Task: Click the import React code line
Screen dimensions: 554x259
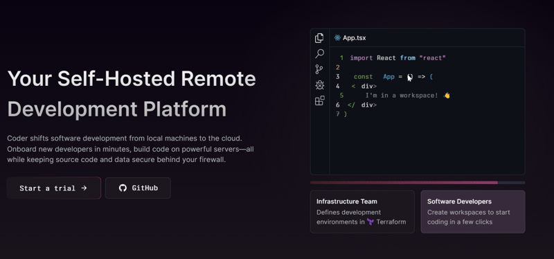Action: (x=397, y=58)
